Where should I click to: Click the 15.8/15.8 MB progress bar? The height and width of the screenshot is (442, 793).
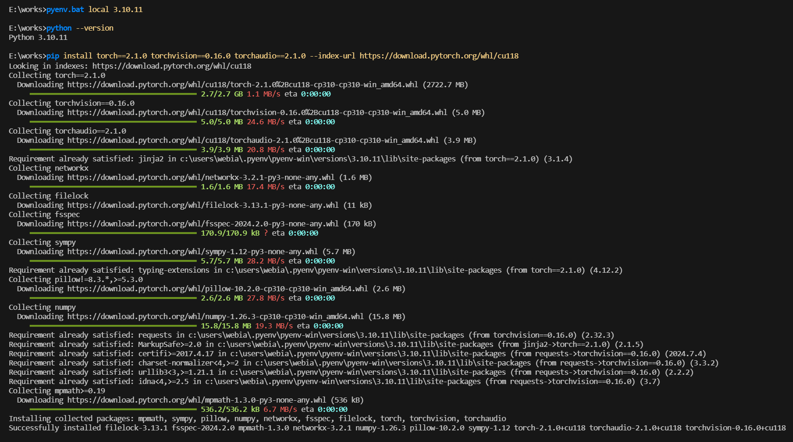pyautogui.click(x=113, y=326)
